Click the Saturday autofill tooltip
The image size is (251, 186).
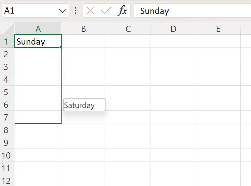click(85, 105)
